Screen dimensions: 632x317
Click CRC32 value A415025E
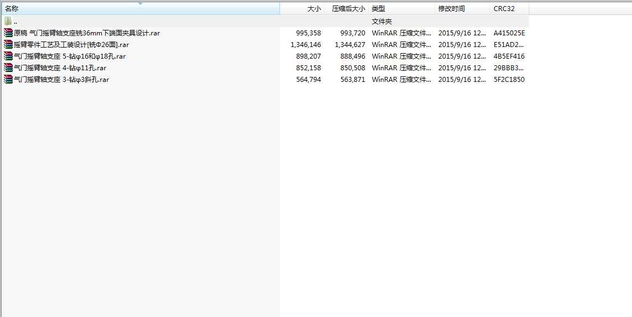(509, 33)
